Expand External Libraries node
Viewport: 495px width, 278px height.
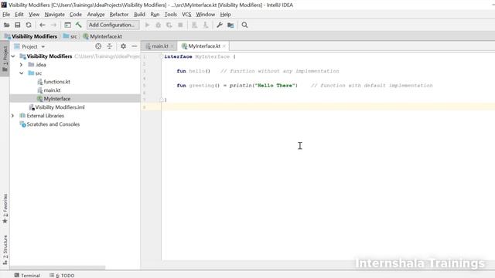[x=12, y=116]
